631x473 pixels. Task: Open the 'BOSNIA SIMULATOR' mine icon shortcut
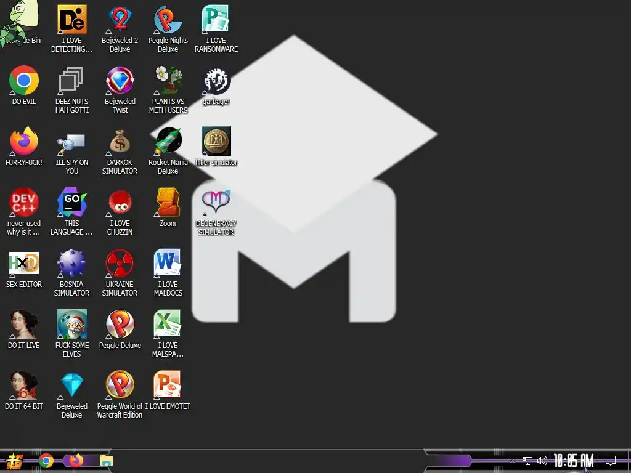coord(71,273)
